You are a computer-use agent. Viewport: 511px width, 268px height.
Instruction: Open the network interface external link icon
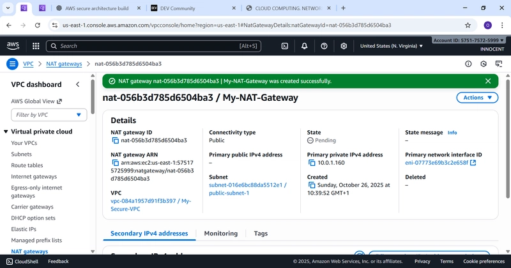point(473,163)
